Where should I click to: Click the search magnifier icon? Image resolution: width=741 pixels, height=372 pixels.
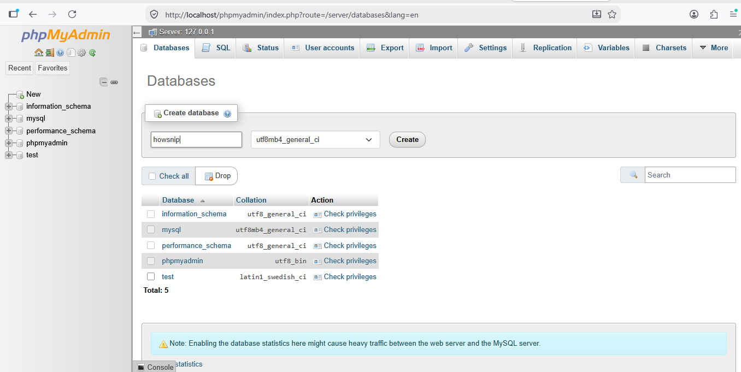click(633, 175)
